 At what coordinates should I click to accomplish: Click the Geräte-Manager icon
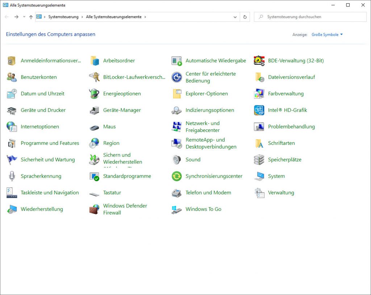(94, 110)
